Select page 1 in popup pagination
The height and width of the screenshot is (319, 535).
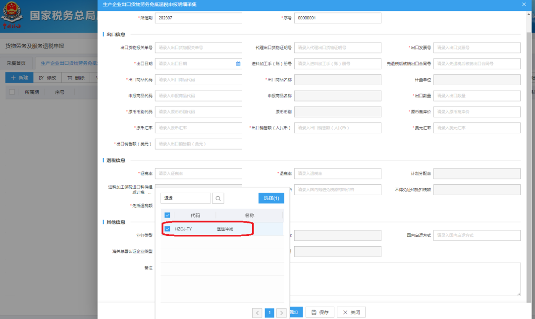pyautogui.click(x=269, y=313)
